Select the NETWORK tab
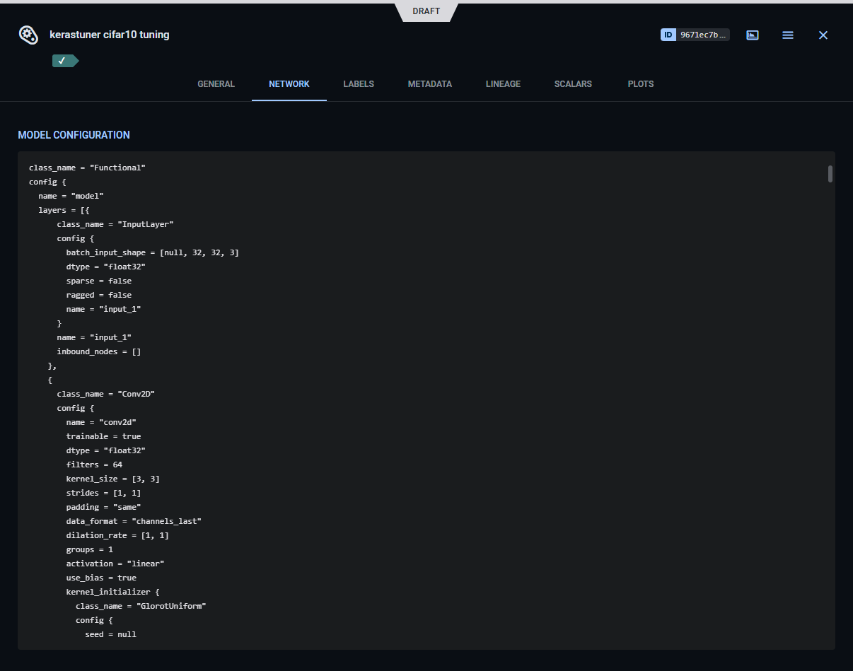 pos(289,83)
